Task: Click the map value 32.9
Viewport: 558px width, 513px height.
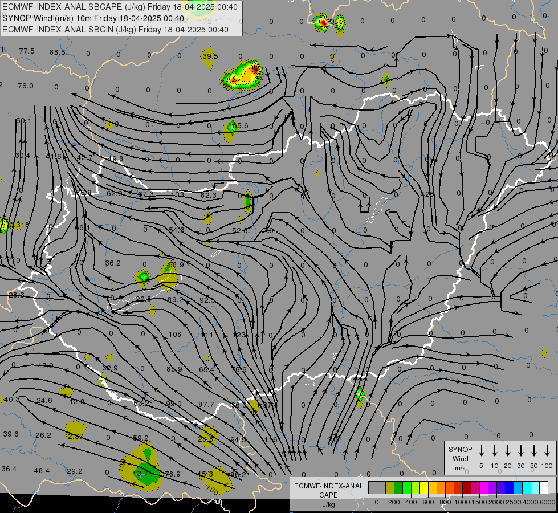Action: click(x=110, y=368)
